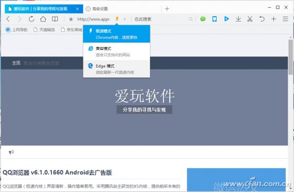Screen dimensions: 294x192
Task: Open the 上网导航 bookmark
Action: [x=16, y=29]
